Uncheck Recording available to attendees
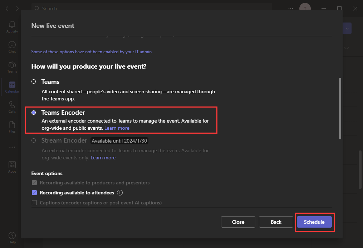Image resolution: width=363 pixels, height=248 pixels. 34,193
